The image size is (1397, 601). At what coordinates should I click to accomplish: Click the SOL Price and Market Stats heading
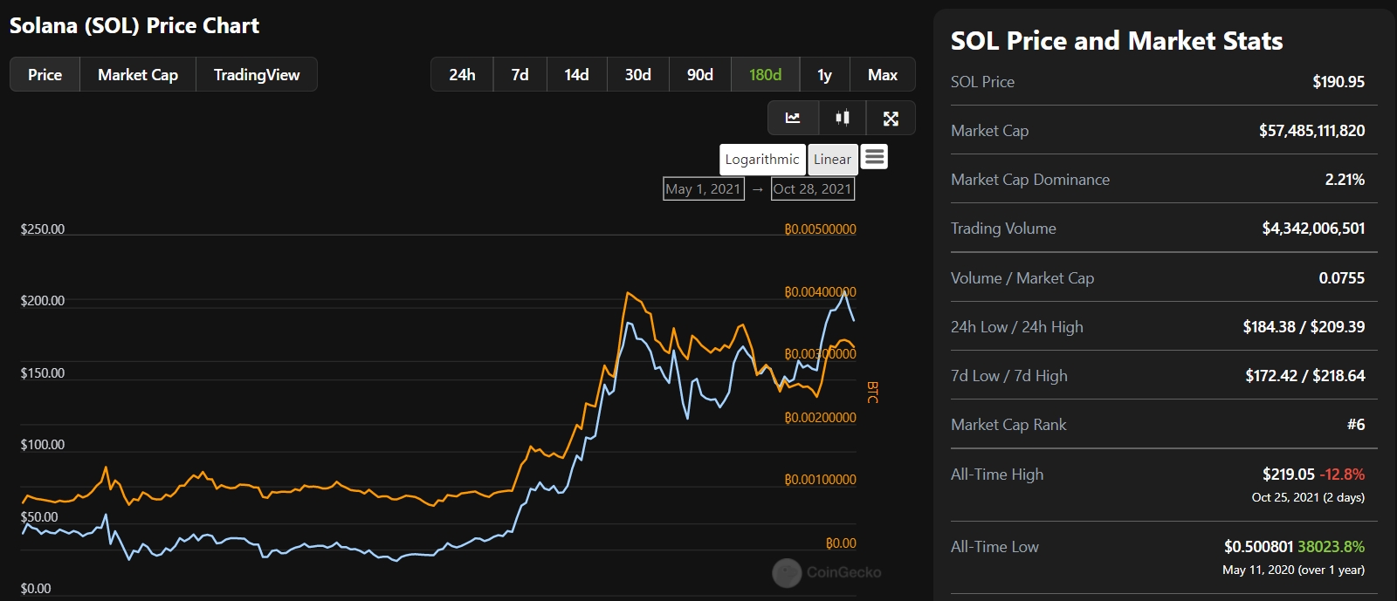point(1117,41)
